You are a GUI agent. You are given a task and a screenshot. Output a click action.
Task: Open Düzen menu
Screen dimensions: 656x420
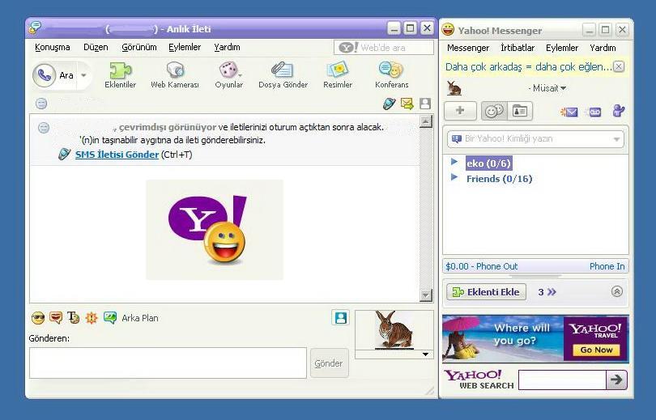[x=96, y=47]
